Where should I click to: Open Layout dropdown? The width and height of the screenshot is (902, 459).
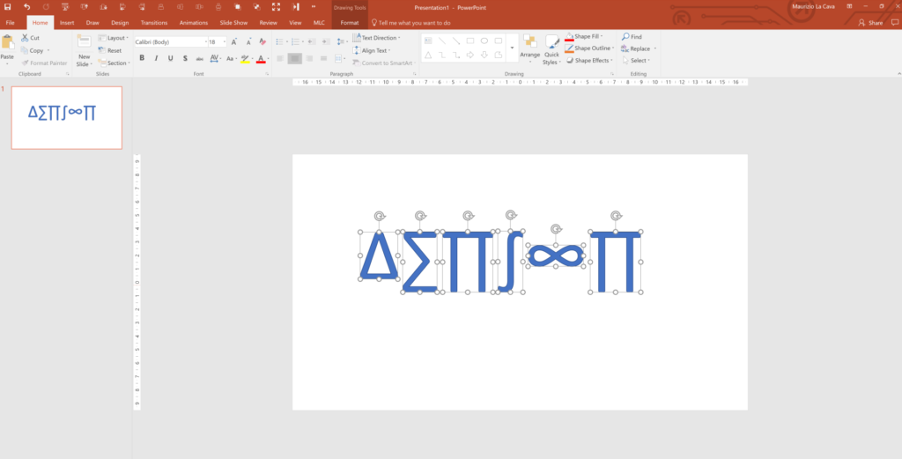(114, 38)
